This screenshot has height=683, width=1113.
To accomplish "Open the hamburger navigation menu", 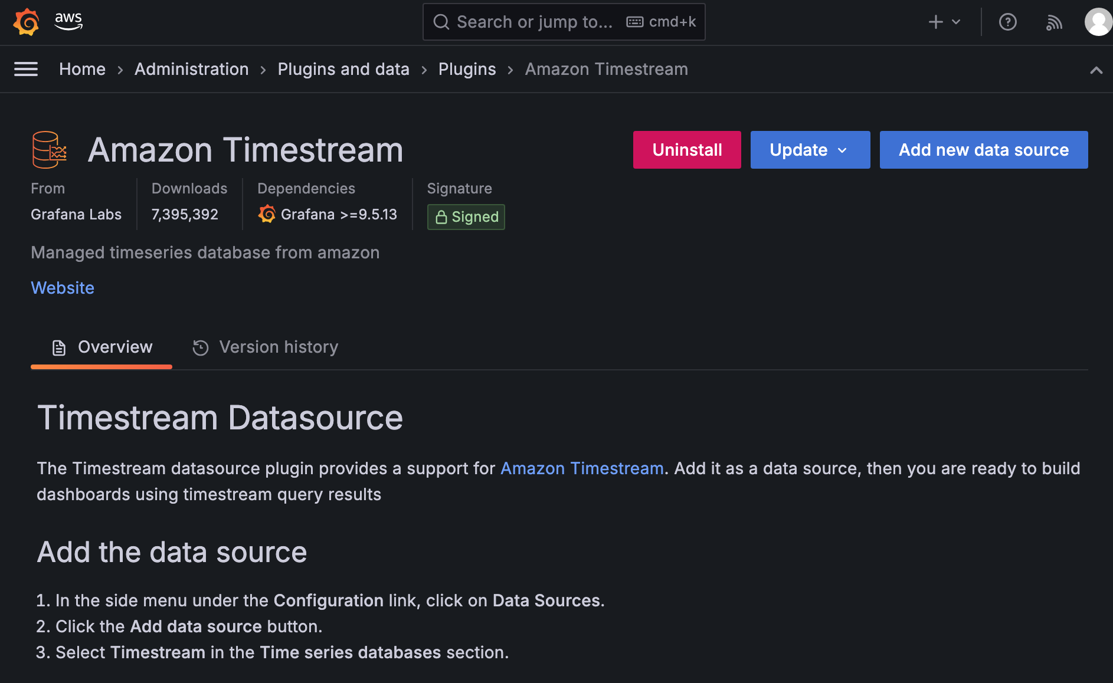I will [x=26, y=69].
